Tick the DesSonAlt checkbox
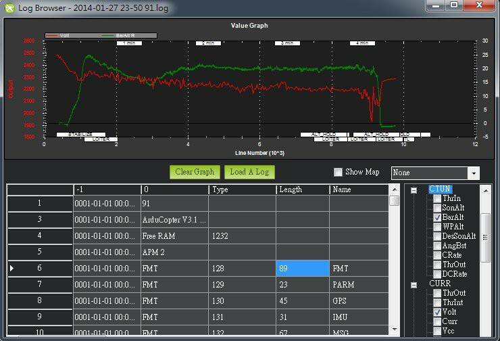 point(437,237)
